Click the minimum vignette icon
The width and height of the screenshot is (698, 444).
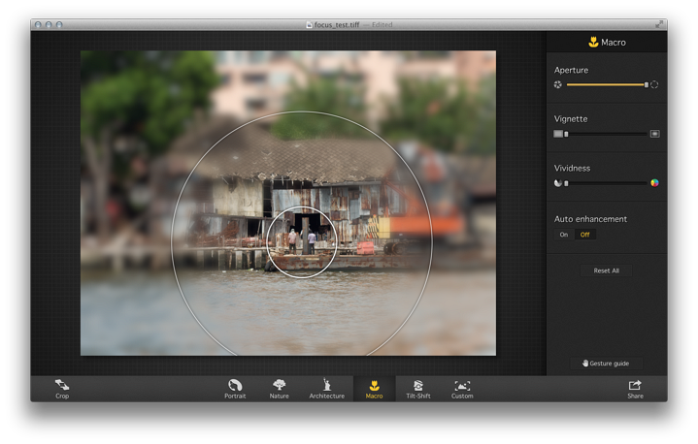click(558, 134)
